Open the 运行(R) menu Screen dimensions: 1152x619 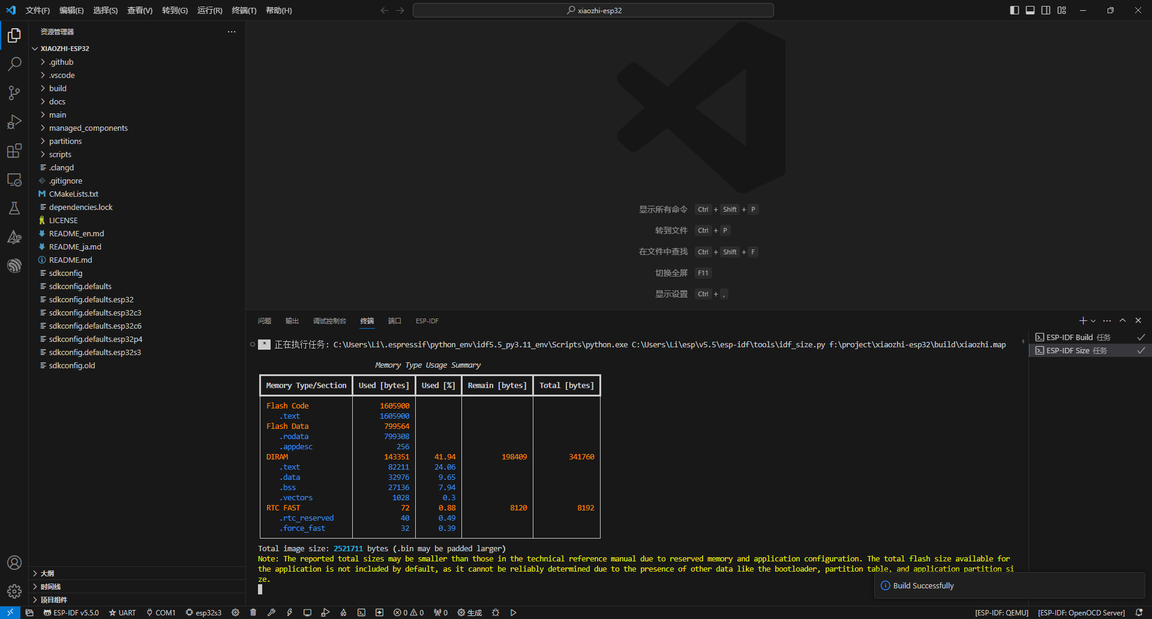209,10
